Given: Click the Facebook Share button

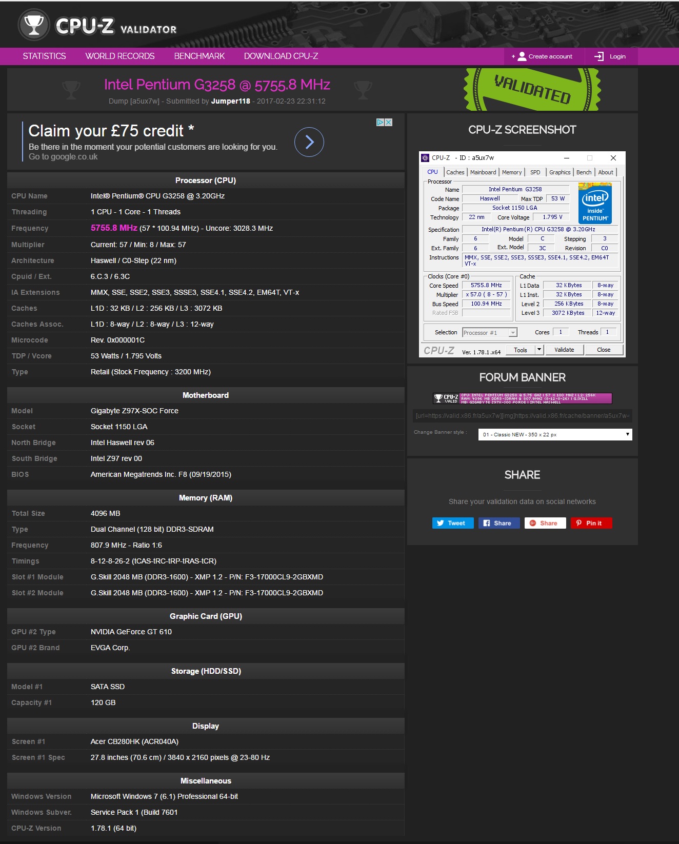Looking at the screenshot, I should click(x=499, y=523).
